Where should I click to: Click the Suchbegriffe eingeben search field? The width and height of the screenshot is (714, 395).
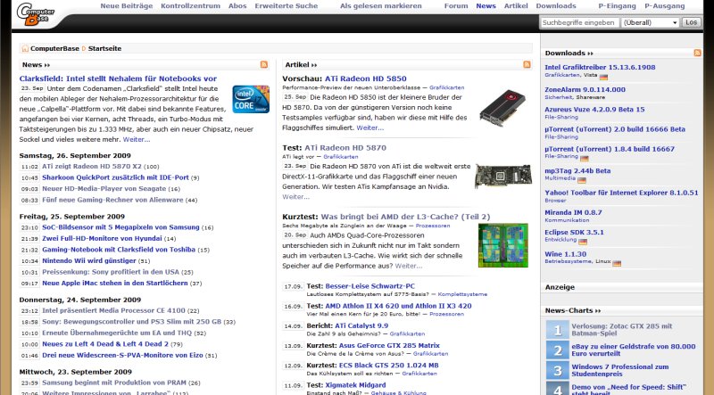point(579,22)
